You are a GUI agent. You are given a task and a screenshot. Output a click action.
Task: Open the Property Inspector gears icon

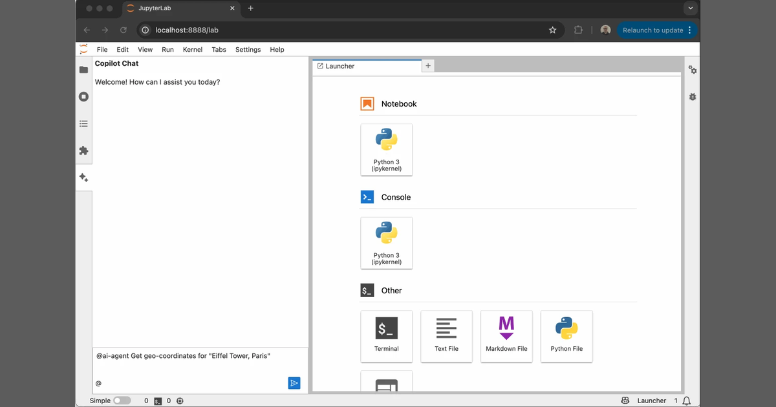pos(693,70)
